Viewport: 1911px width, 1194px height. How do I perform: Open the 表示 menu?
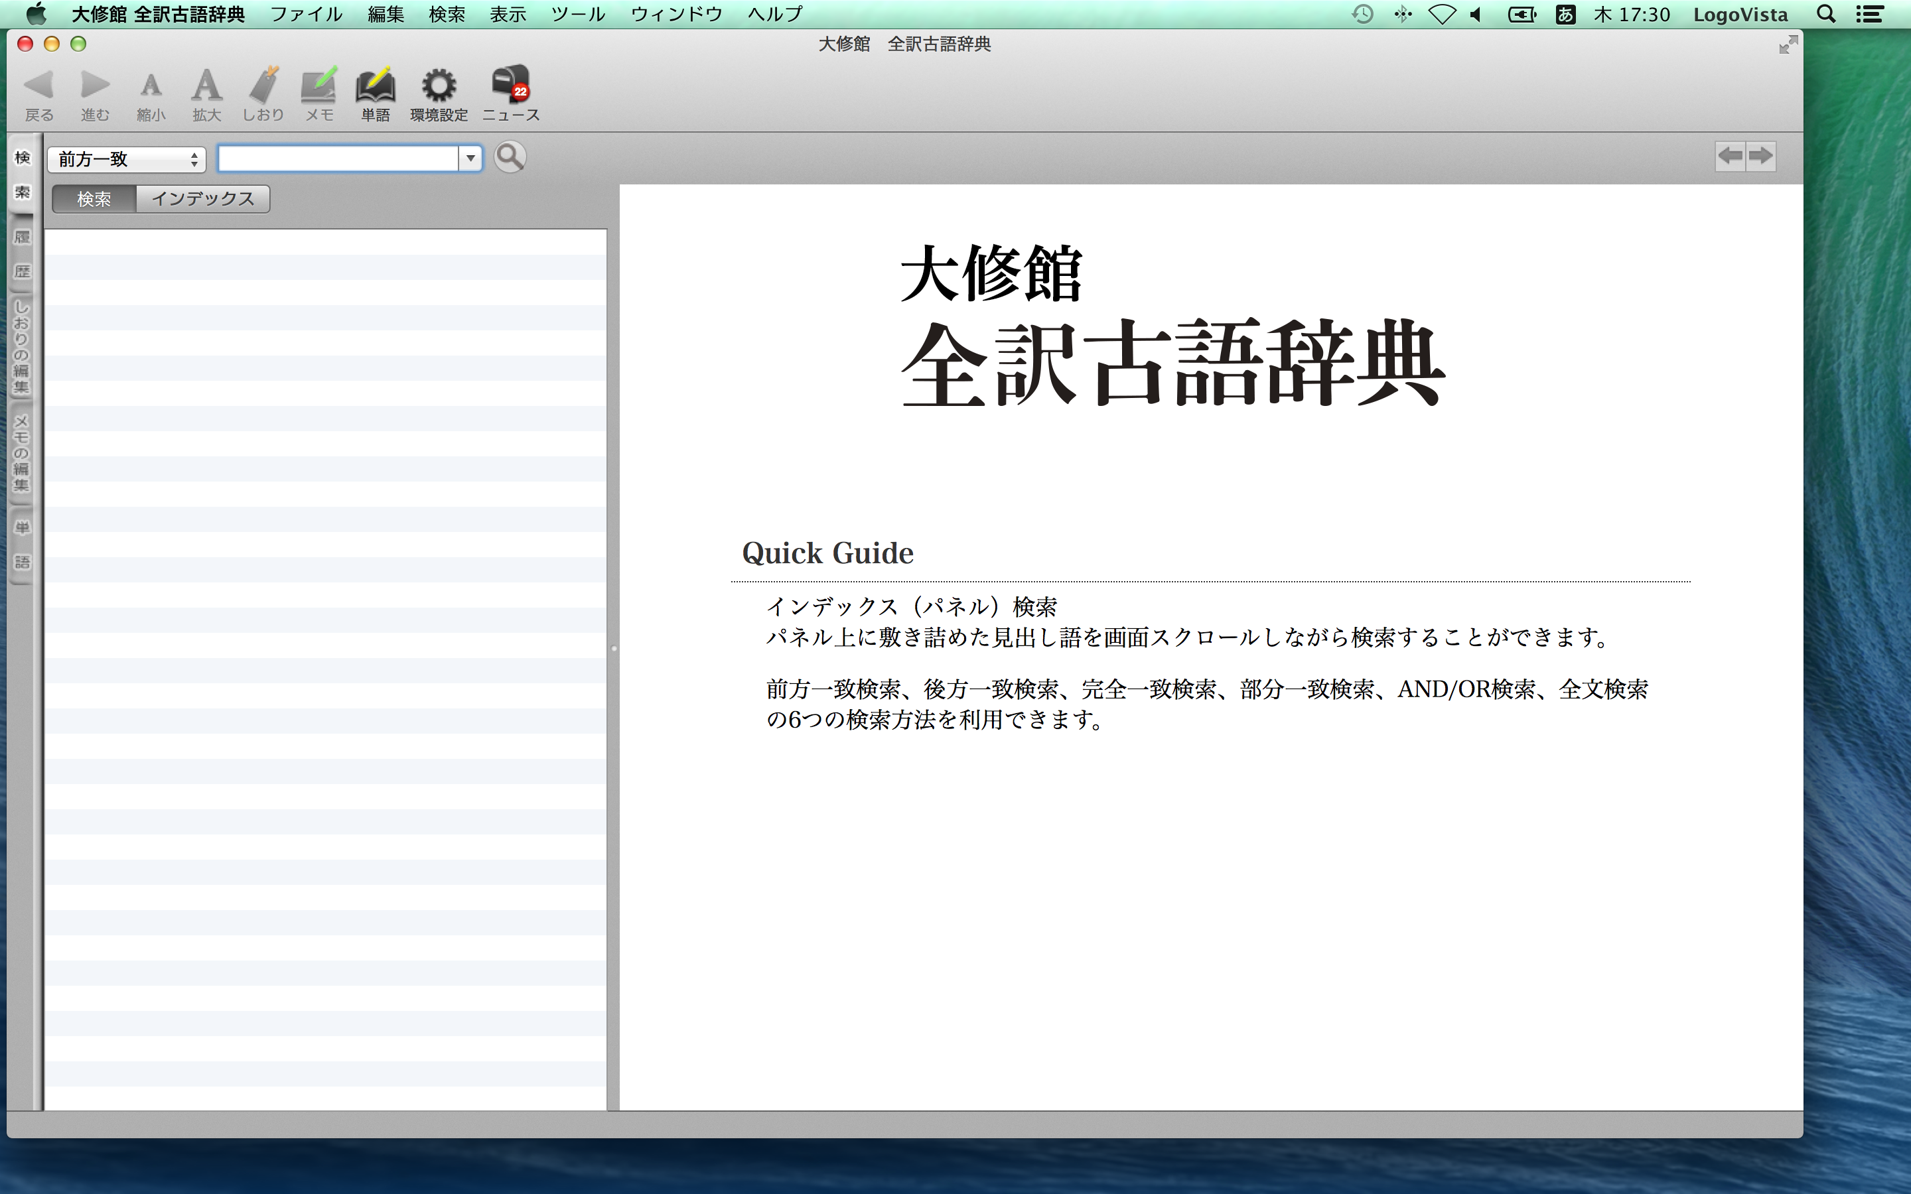tap(508, 14)
